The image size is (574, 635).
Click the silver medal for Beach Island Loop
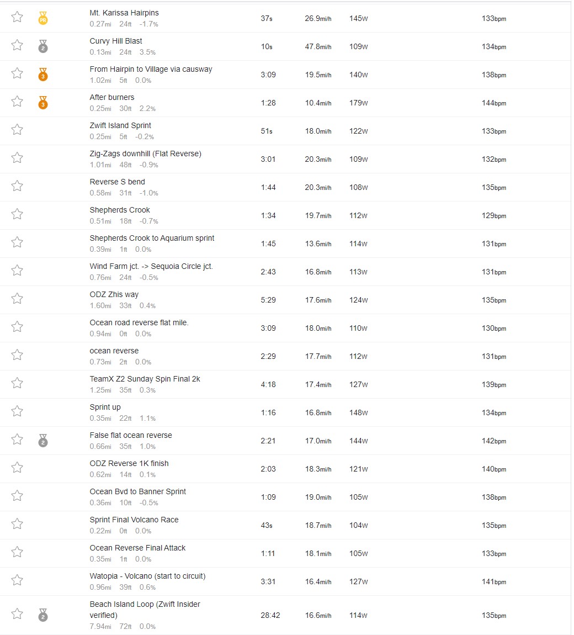coord(43,615)
